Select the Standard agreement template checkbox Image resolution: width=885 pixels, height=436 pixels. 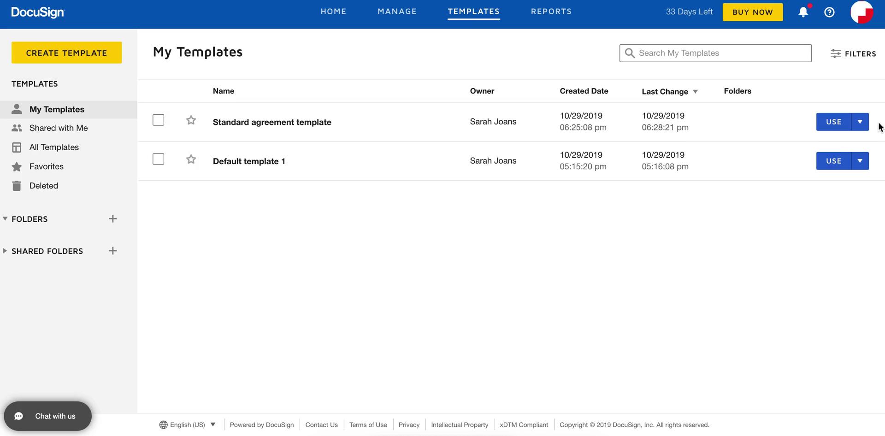(x=158, y=120)
